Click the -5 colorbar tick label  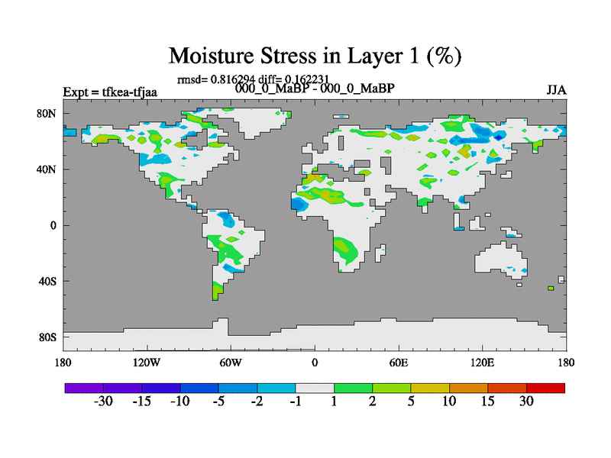tap(218, 402)
